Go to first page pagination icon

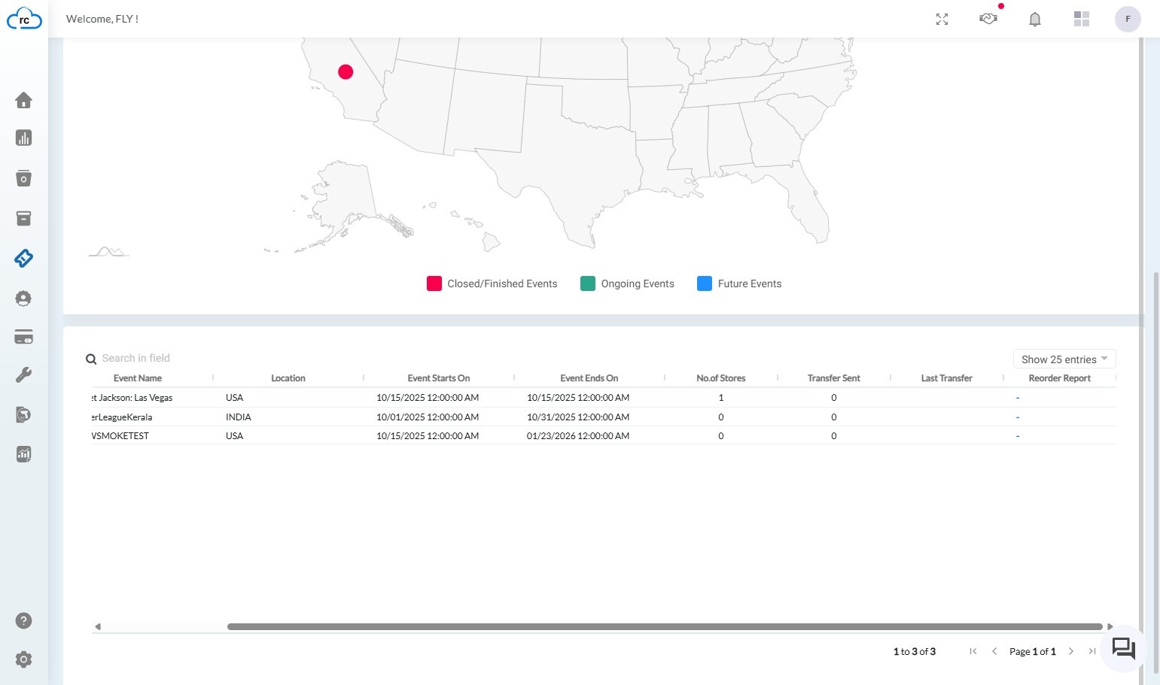pyautogui.click(x=973, y=651)
